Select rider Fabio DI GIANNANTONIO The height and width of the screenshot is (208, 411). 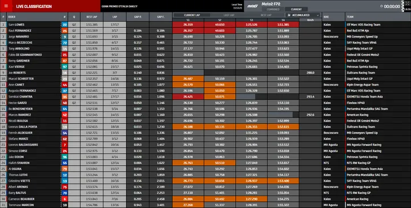tap(25, 55)
